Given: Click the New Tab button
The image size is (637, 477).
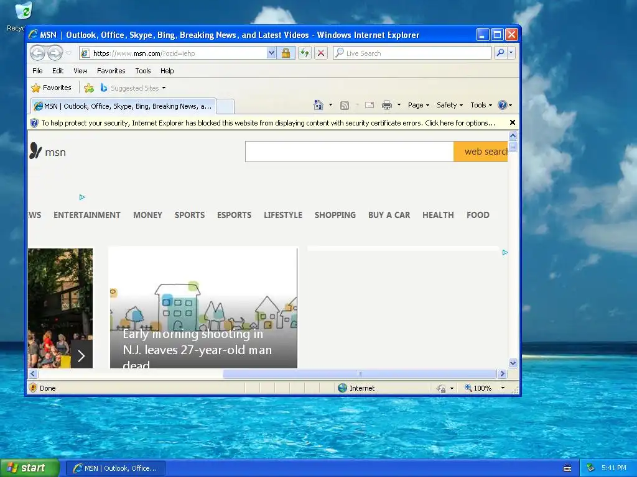Looking at the screenshot, I should 225,106.
